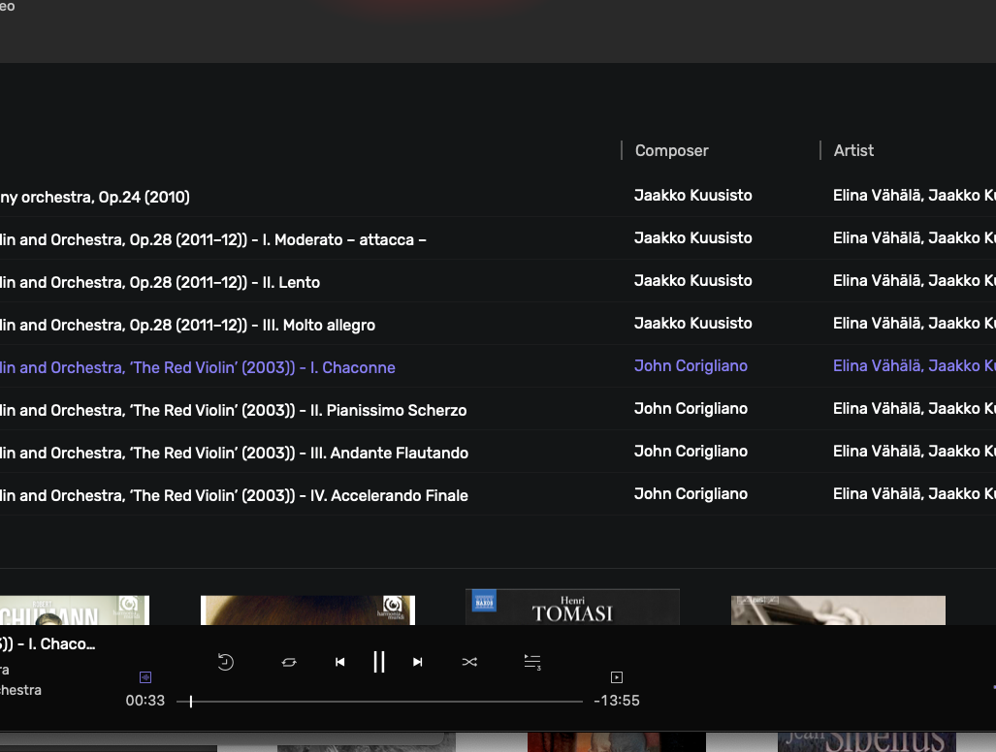Select the IV. Accelerando Finale track
The width and height of the screenshot is (996, 752).
tap(233, 495)
